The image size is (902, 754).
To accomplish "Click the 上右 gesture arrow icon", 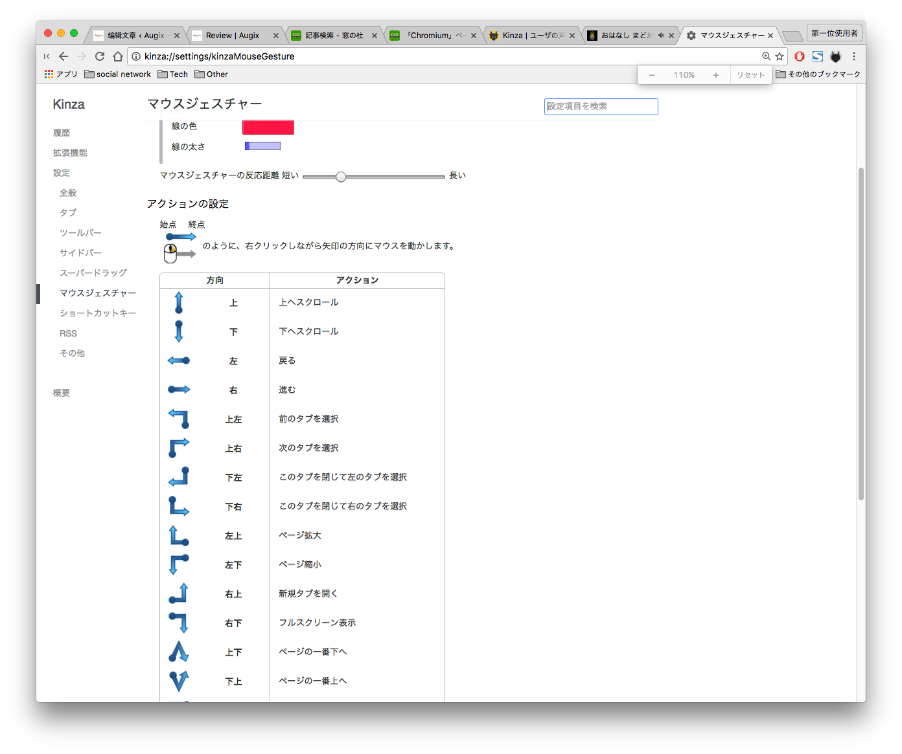I will (179, 448).
